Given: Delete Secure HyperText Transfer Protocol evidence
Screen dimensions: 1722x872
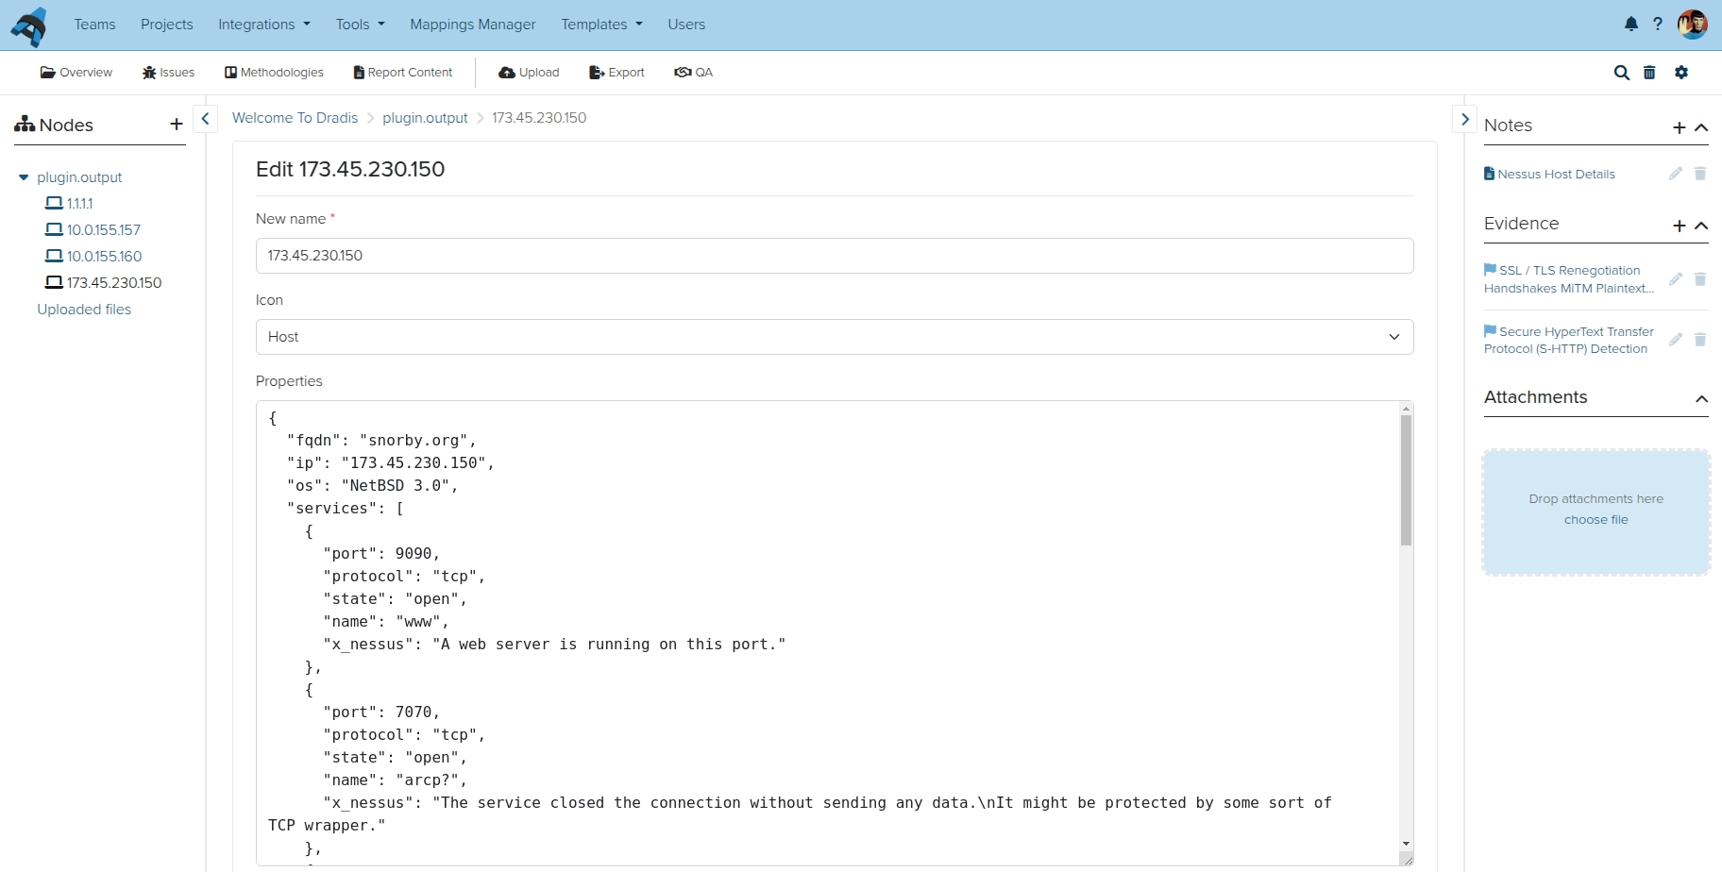Looking at the screenshot, I should 1700,340.
